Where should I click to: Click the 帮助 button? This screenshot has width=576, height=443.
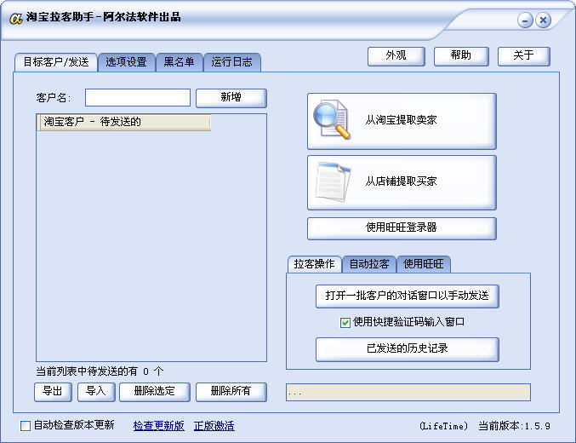(461, 56)
